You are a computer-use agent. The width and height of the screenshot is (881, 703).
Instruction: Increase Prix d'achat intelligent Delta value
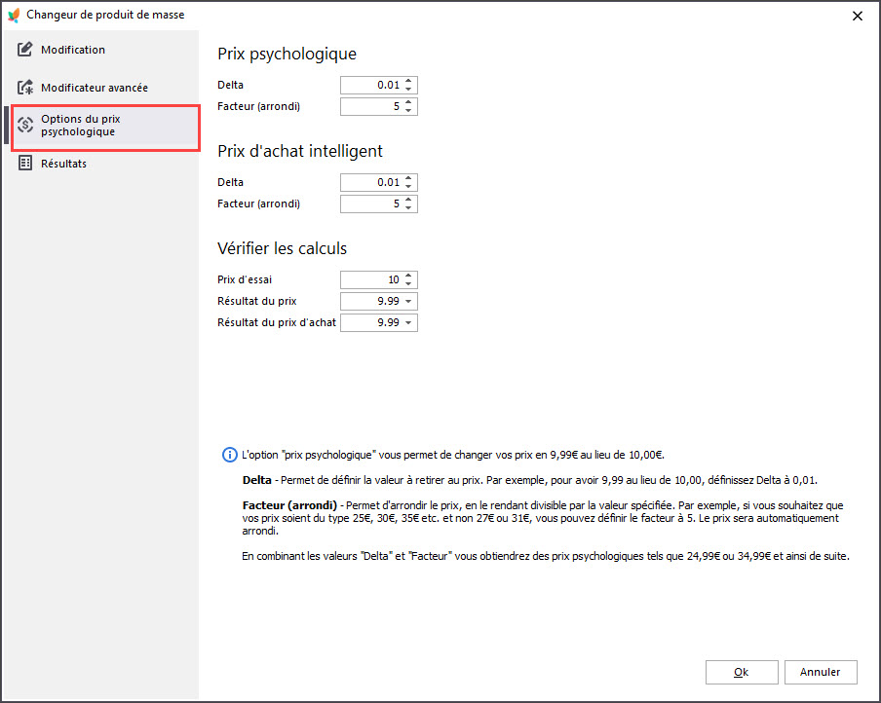408,178
